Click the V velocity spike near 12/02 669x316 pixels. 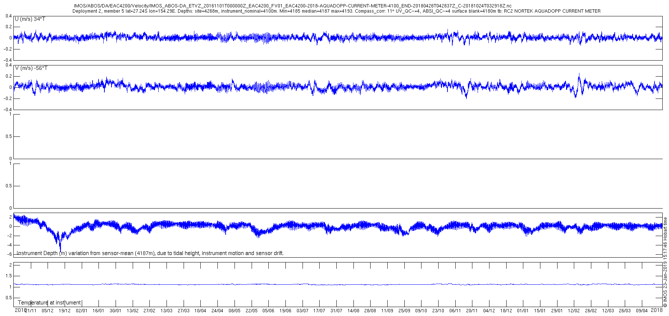[579, 77]
